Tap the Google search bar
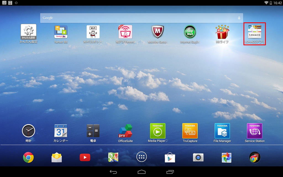 [138, 18]
